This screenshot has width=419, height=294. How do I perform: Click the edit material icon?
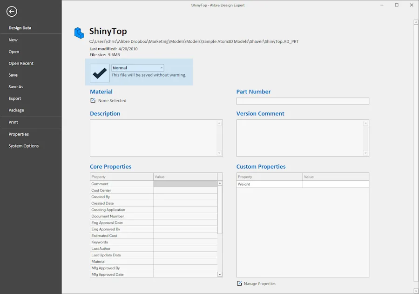[93, 100]
